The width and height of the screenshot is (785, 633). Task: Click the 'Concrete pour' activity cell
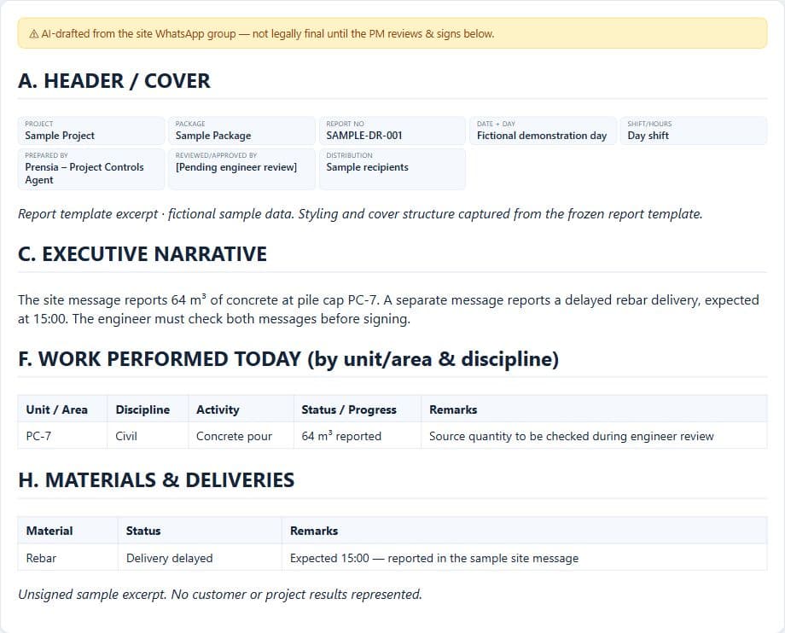(234, 436)
